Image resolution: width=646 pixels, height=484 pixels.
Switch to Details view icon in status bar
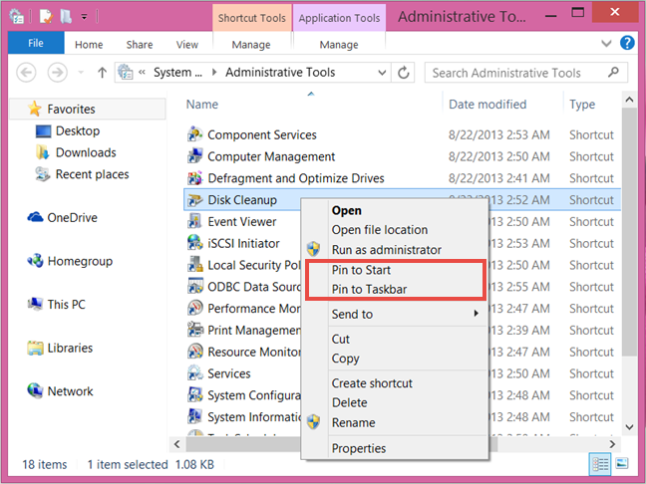click(600, 464)
